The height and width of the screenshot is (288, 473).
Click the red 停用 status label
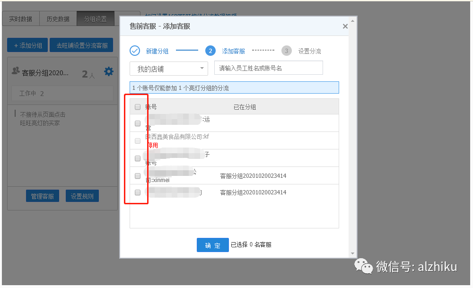point(153,145)
